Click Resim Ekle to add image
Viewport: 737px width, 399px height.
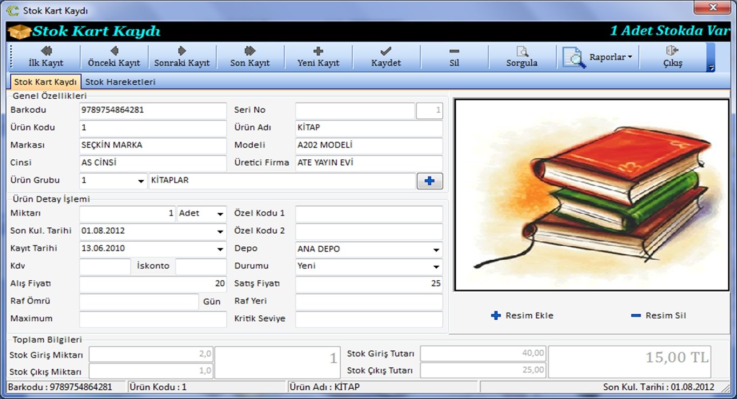click(522, 316)
